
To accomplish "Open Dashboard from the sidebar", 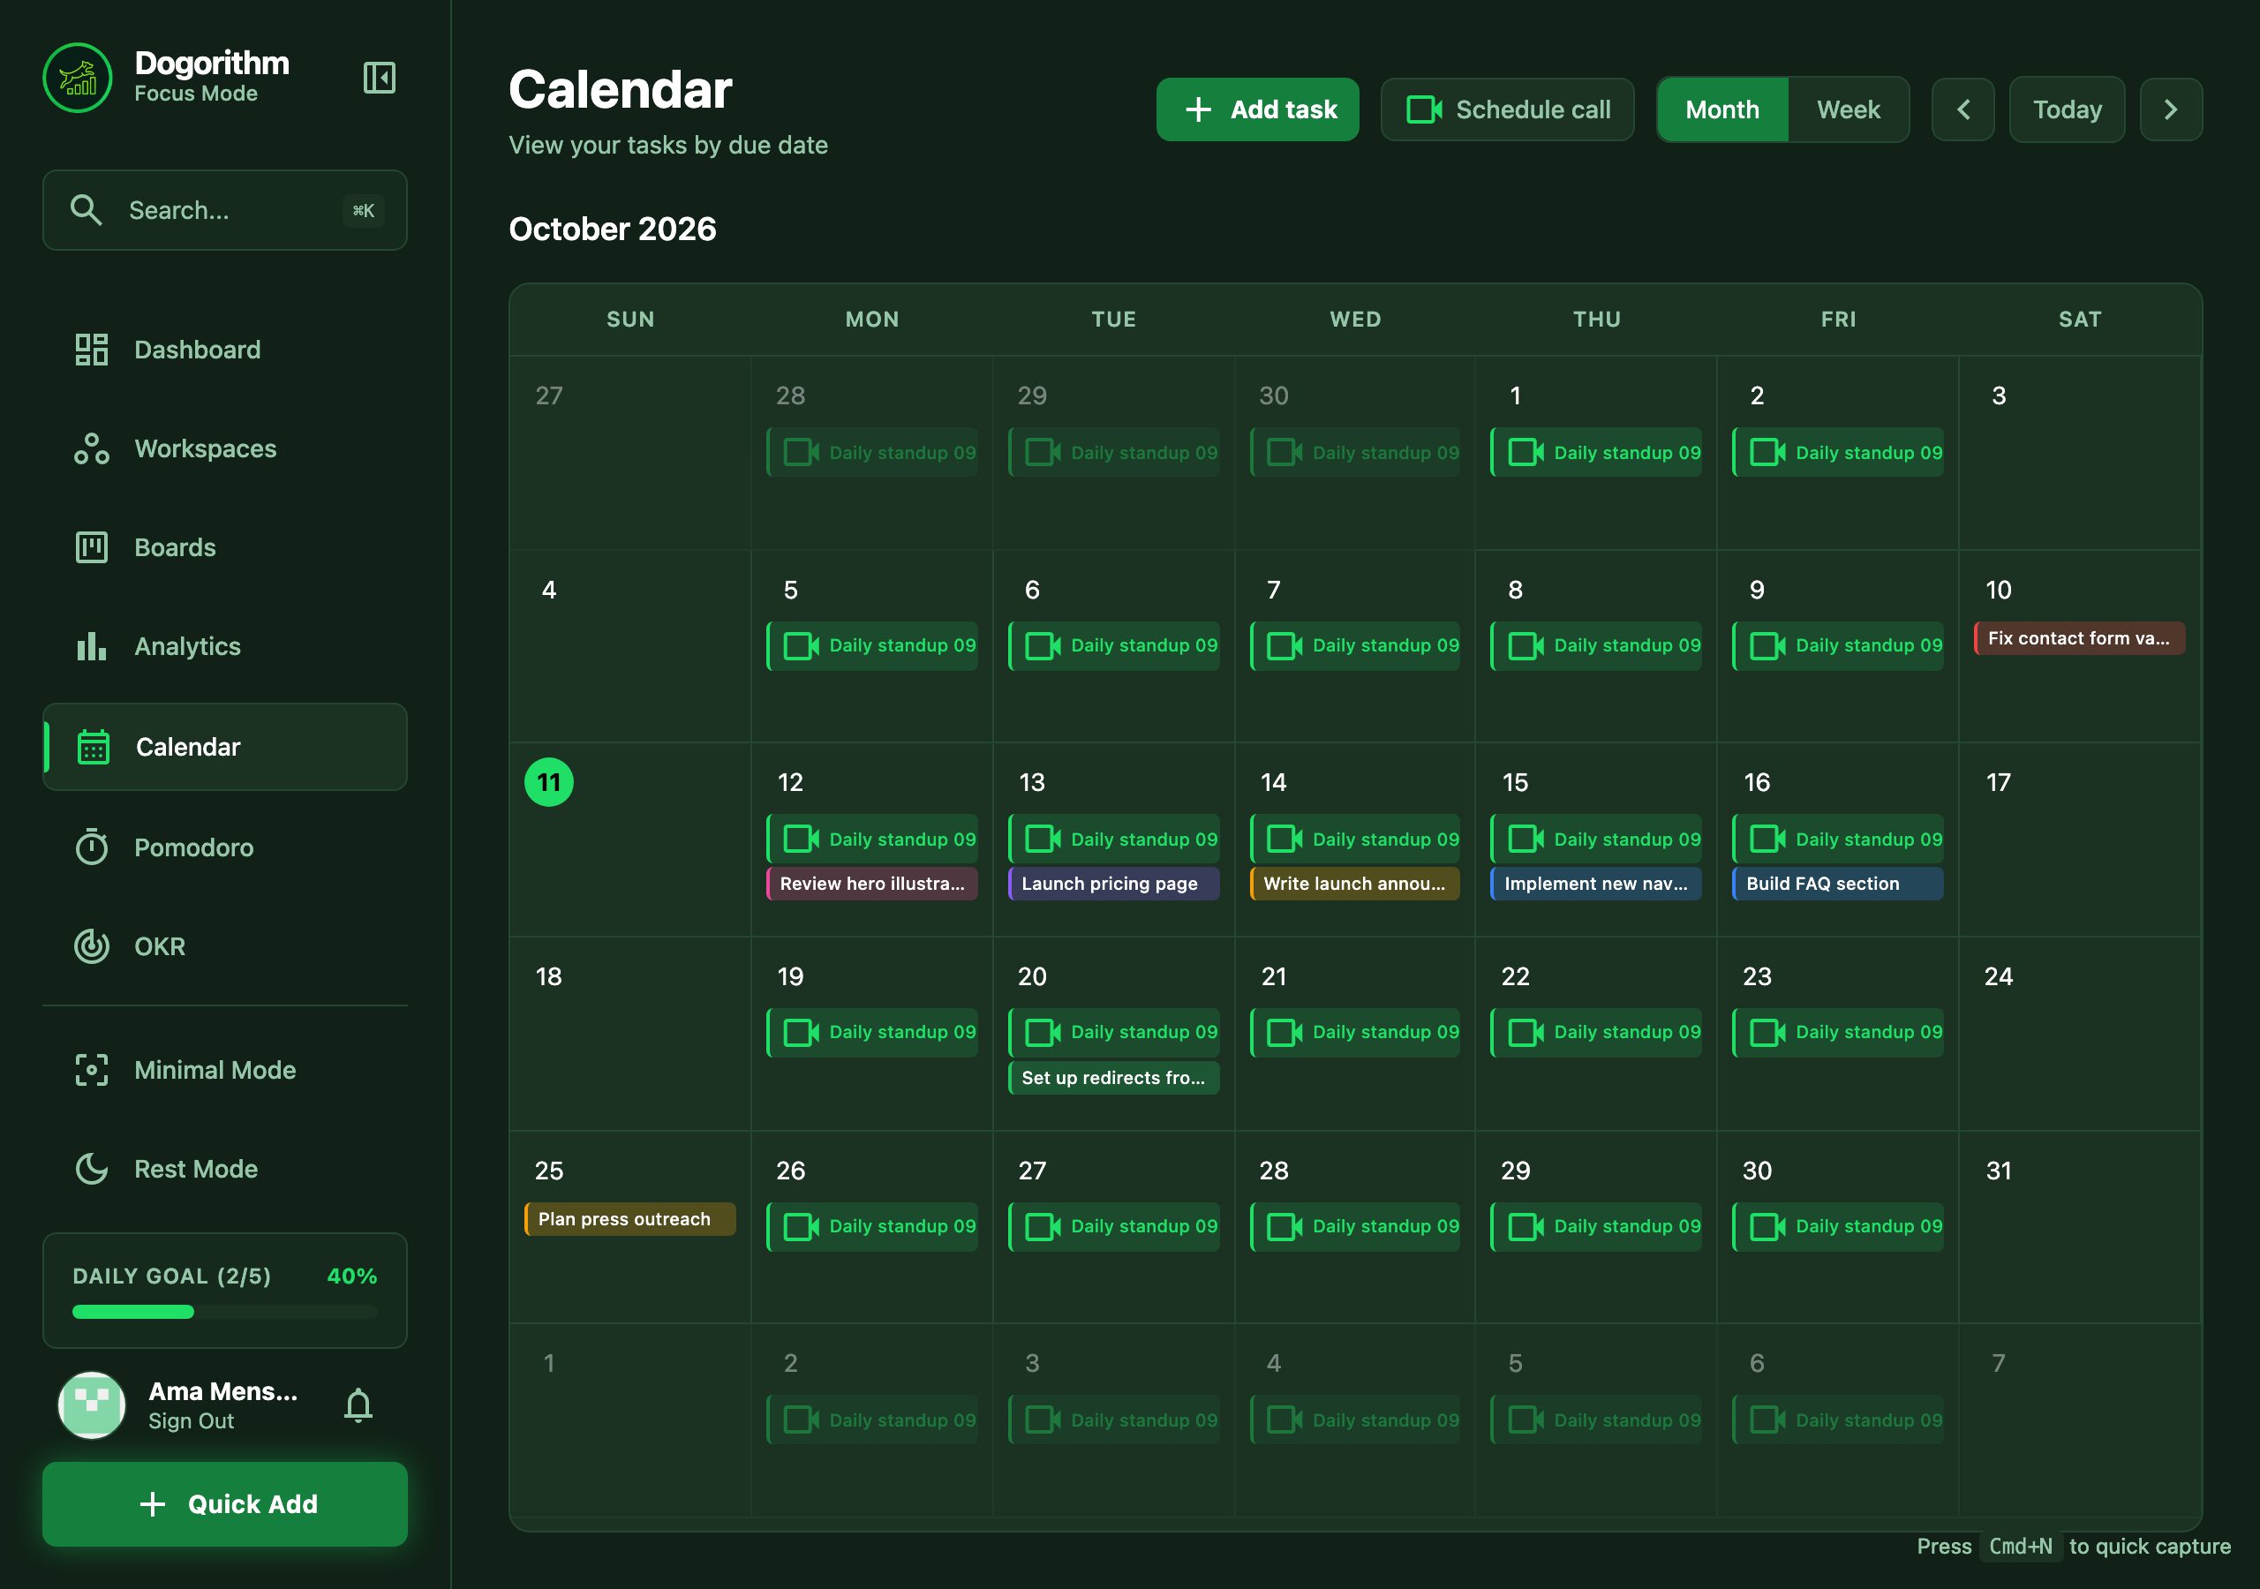I will 224,350.
